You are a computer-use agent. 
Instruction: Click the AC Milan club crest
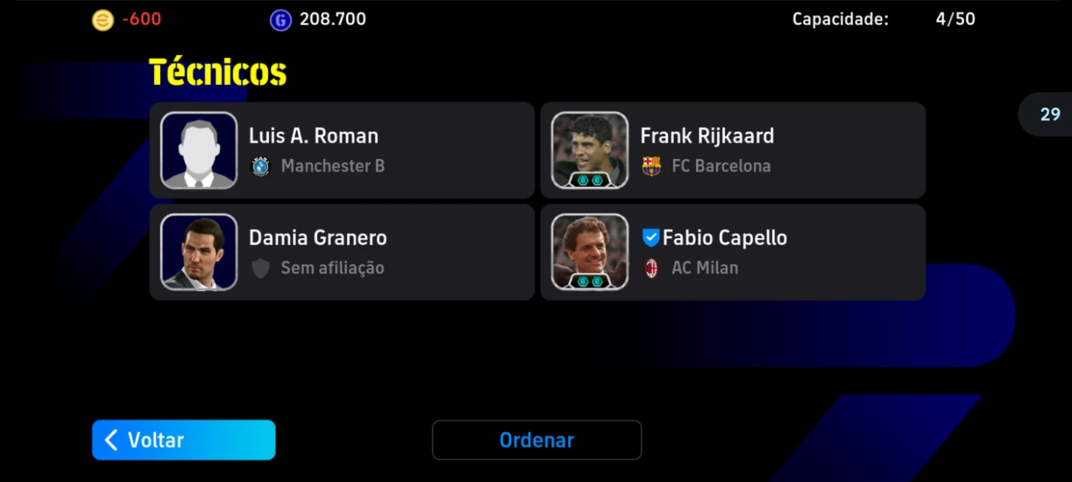pos(652,268)
